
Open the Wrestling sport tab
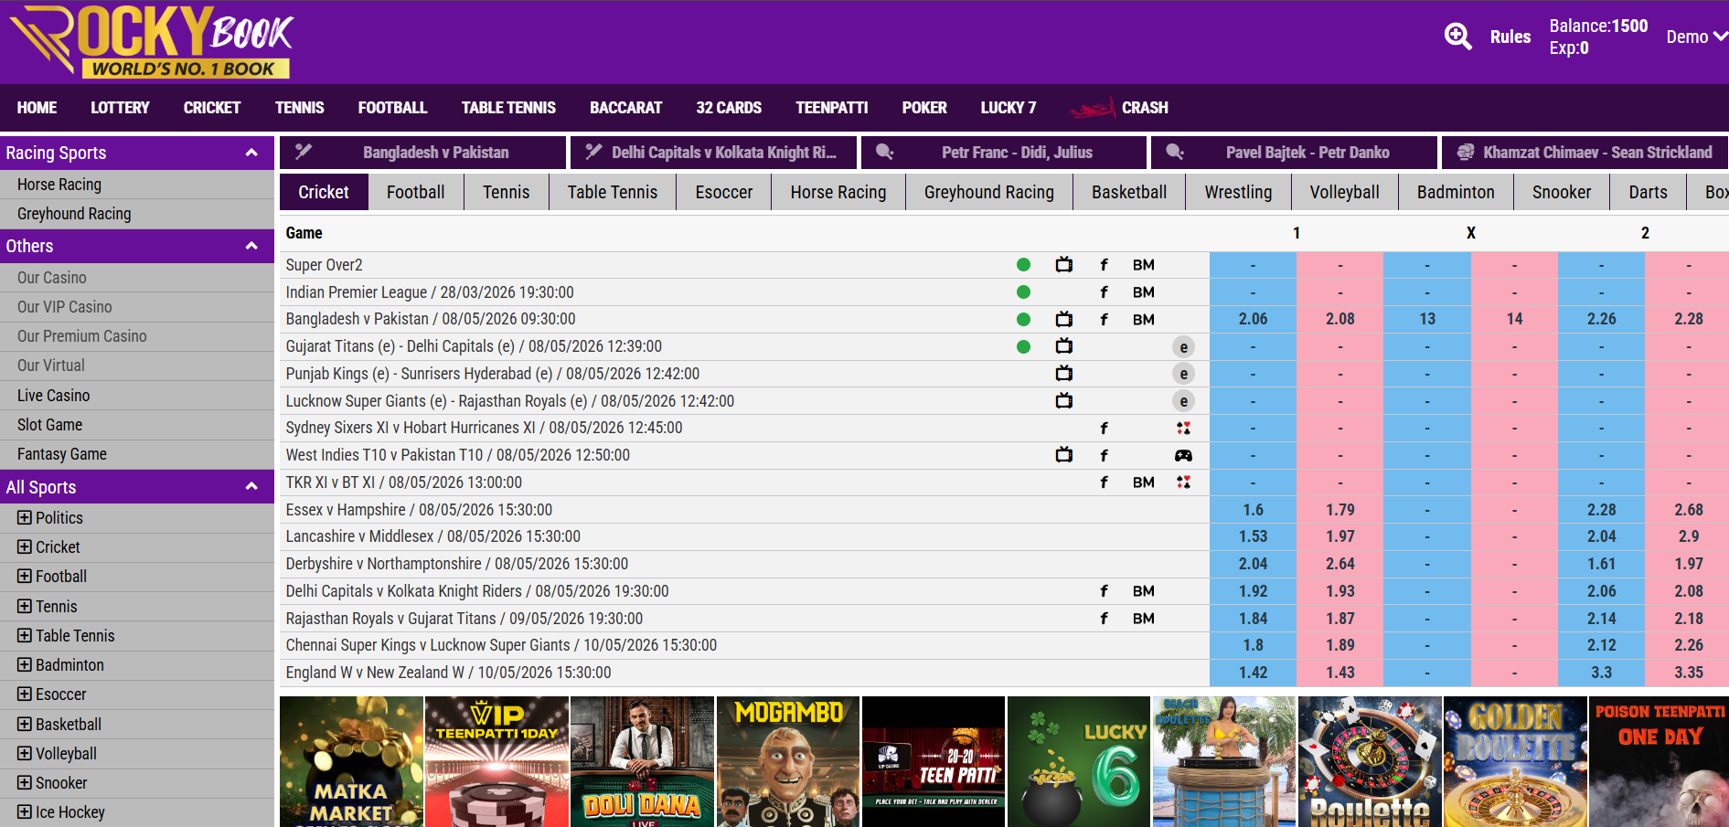1238,192
